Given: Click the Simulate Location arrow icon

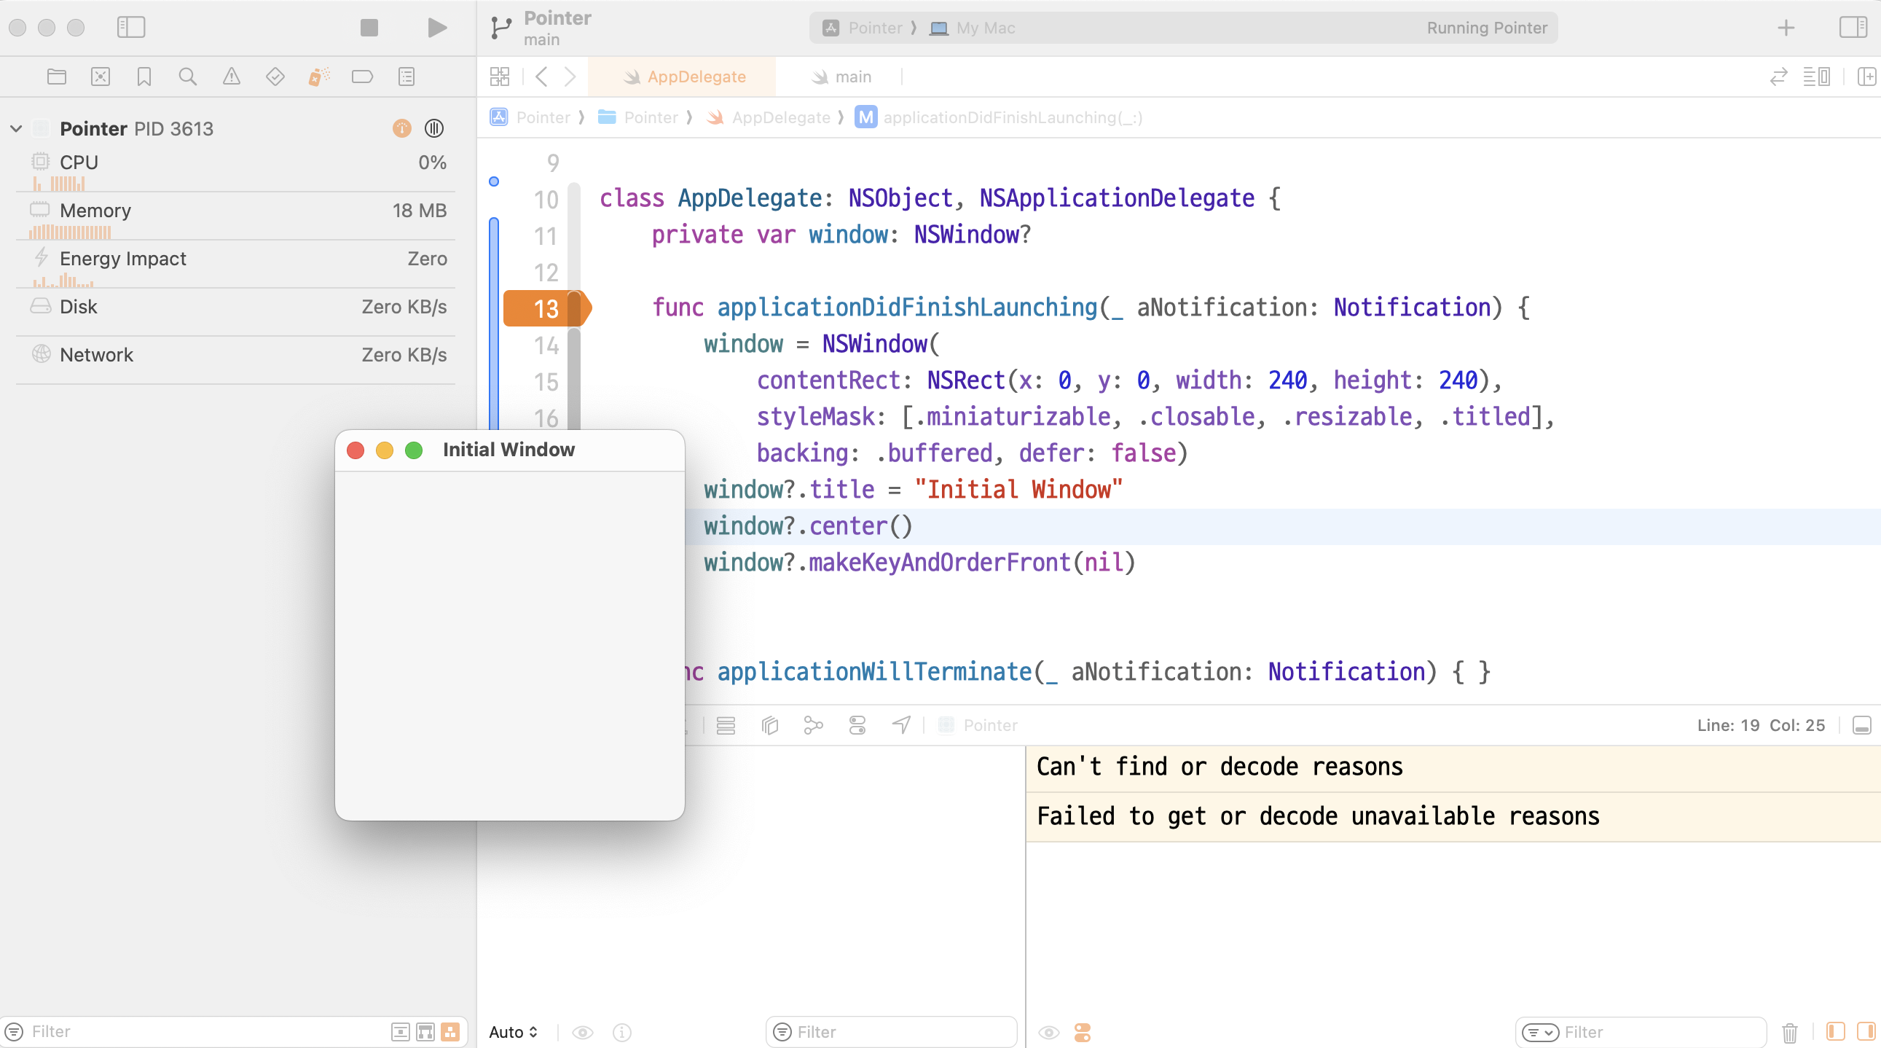Looking at the screenshot, I should (901, 725).
